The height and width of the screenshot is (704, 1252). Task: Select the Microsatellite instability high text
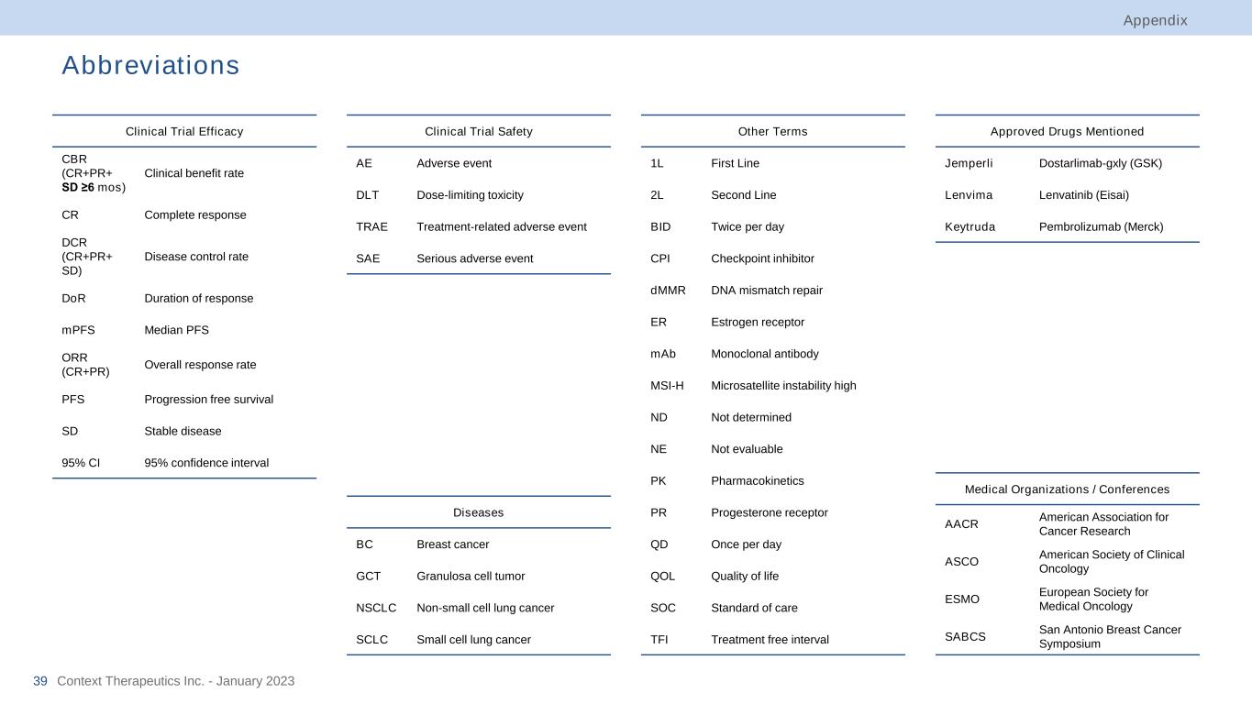[783, 386]
